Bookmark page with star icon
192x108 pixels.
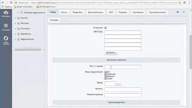[179, 3]
